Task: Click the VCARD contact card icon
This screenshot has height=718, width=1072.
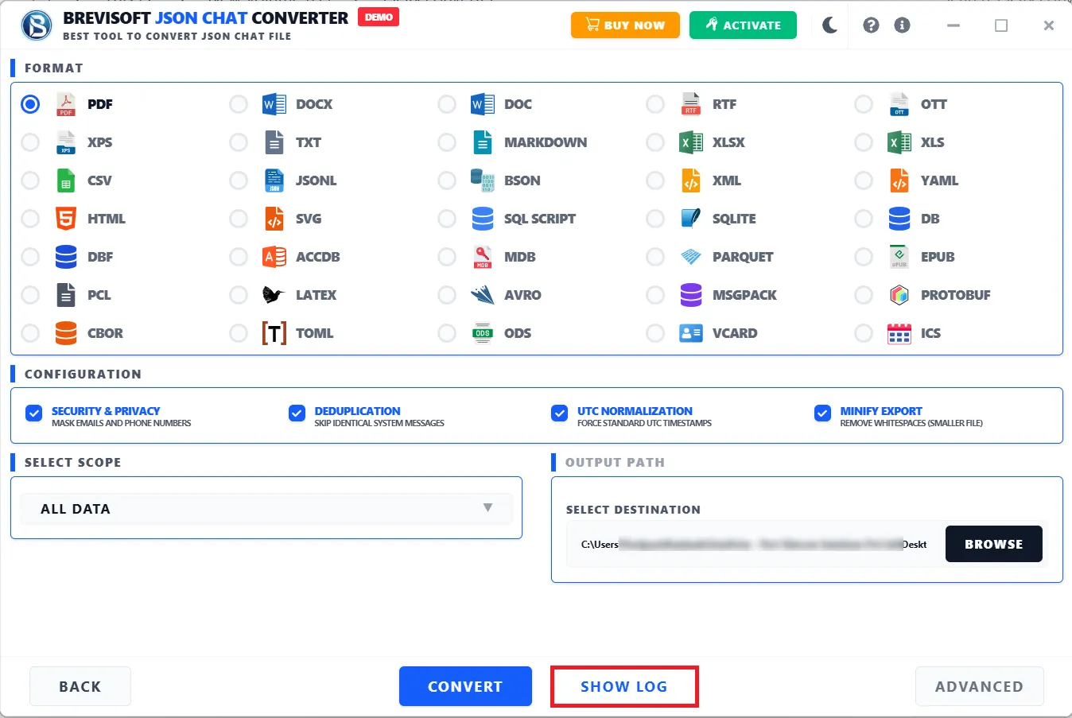Action: point(691,333)
